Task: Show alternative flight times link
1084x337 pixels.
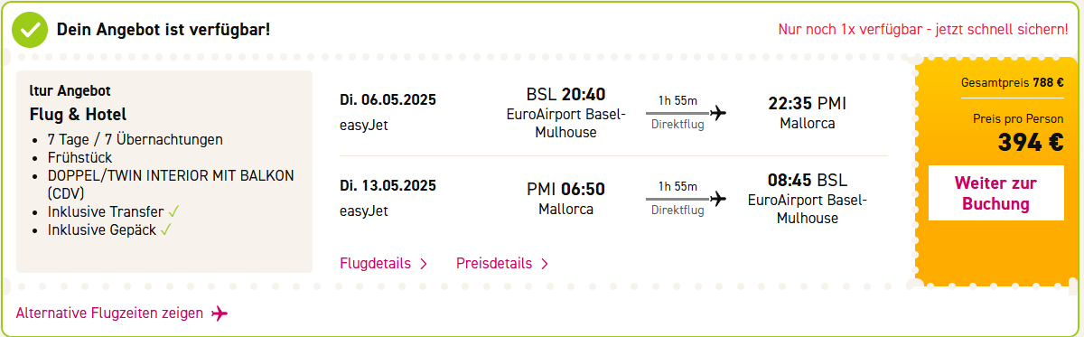Action: (109, 314)
